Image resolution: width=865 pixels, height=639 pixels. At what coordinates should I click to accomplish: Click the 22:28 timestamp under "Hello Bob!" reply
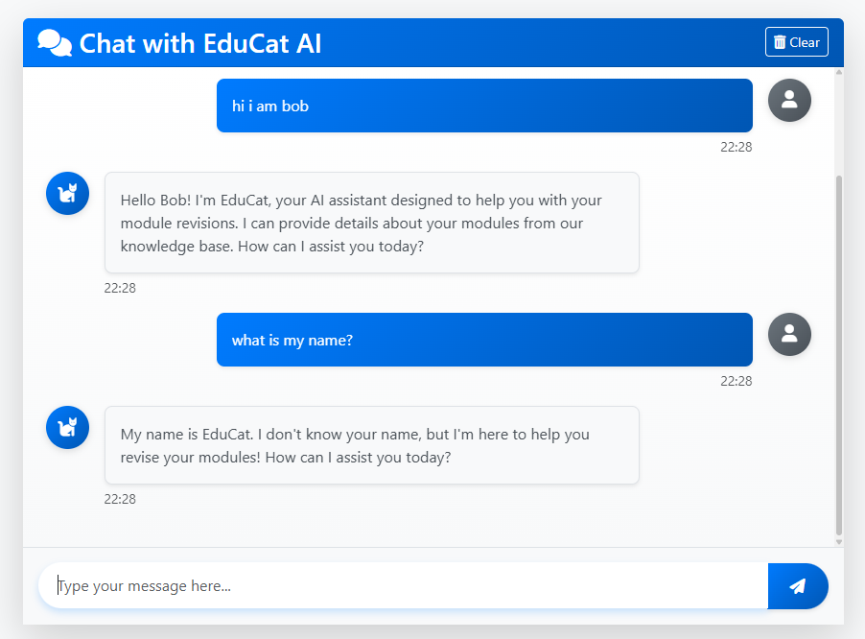(x=120, y=288)
